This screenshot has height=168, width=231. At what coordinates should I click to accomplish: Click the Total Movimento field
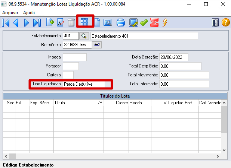click(x=184, y=75)
